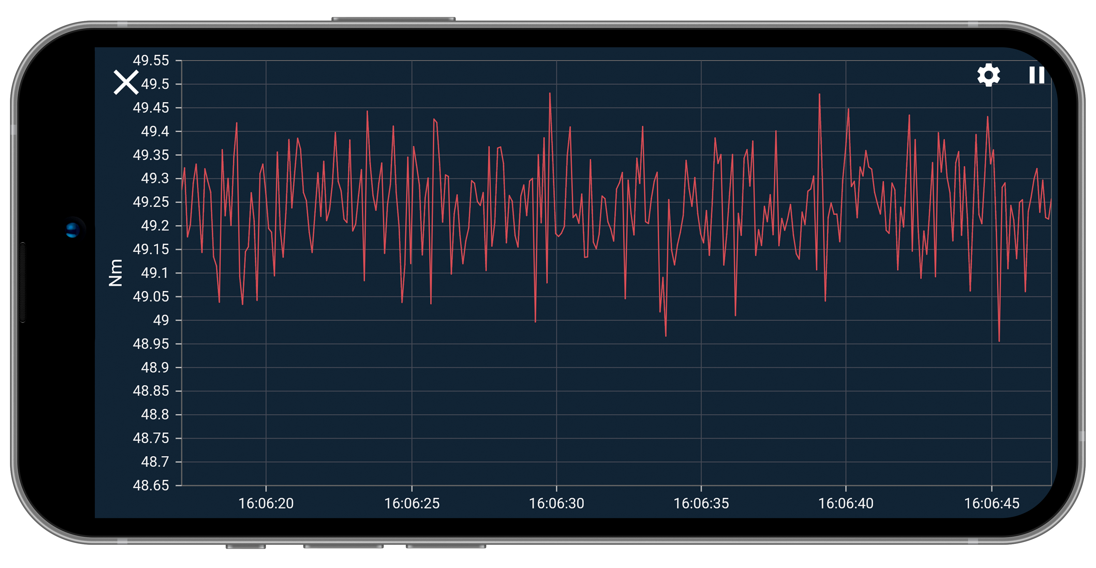This screenshot has width=1096, height=568.
Task: Click the 16:06:20 time axis label
Action: click(266, 503)
